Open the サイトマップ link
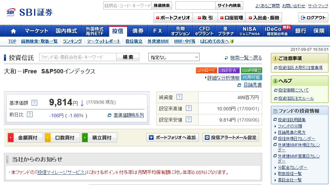Viewport: 330px width, 185px height. [318, 6]
